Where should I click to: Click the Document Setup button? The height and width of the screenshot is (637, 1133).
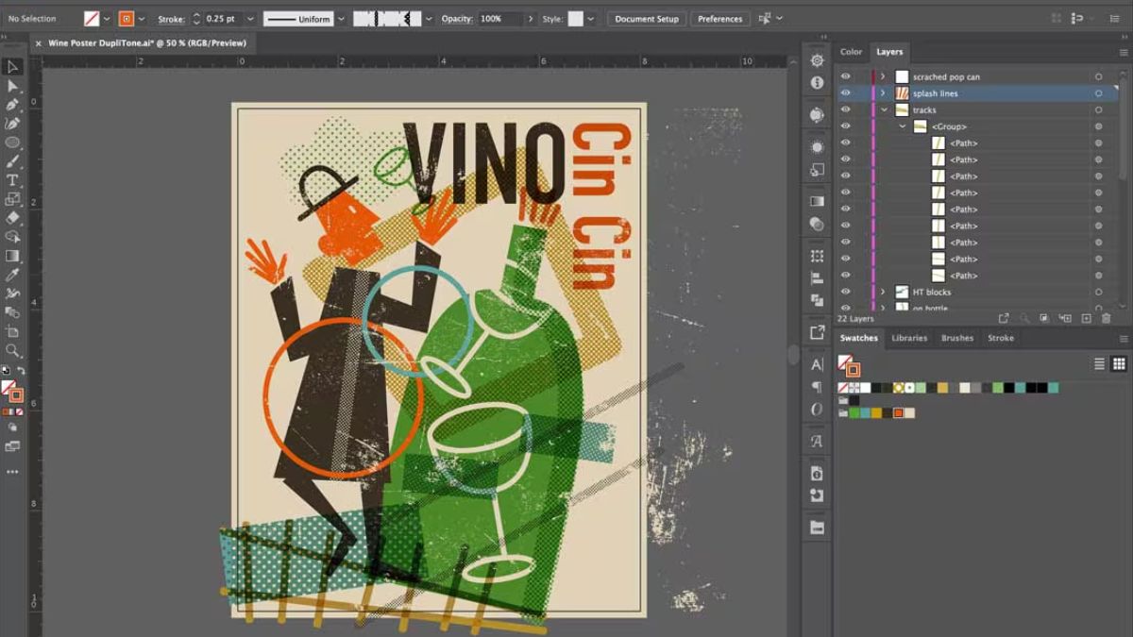[x=647, y=19]
